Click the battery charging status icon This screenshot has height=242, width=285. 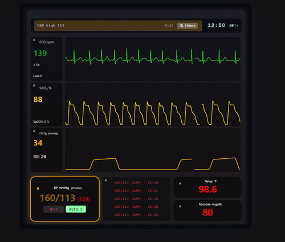click(x=233, y=26)
